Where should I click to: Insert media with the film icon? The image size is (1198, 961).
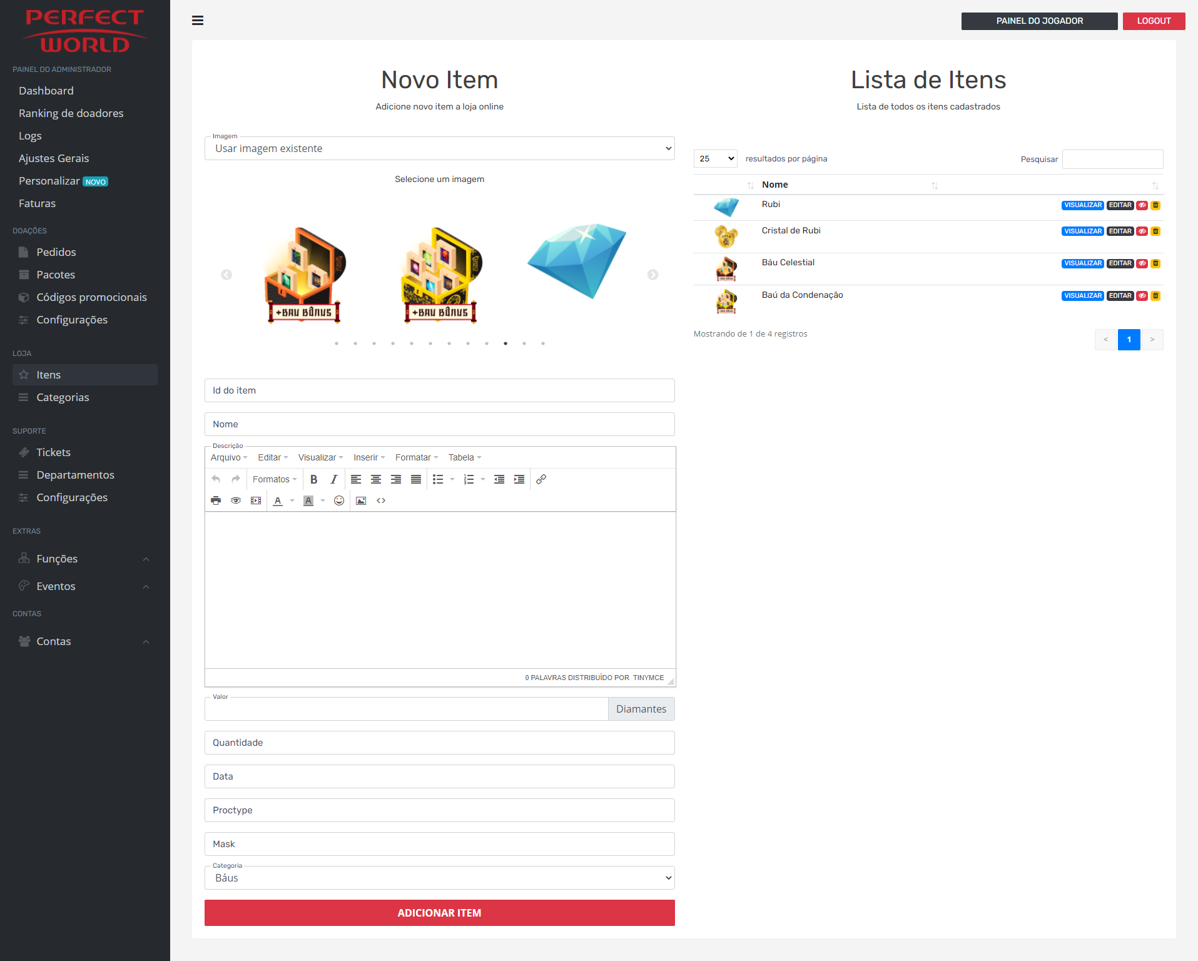pyautogui.click(x=256, y=501)
